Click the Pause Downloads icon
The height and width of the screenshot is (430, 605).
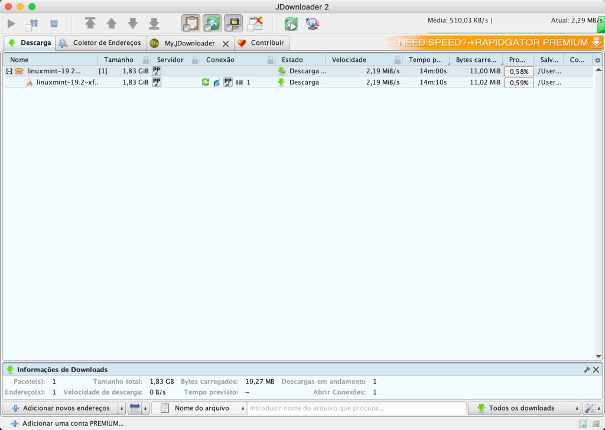[31, 24]
